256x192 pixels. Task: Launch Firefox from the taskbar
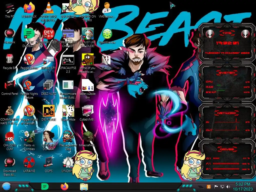[x=64, y=186]
